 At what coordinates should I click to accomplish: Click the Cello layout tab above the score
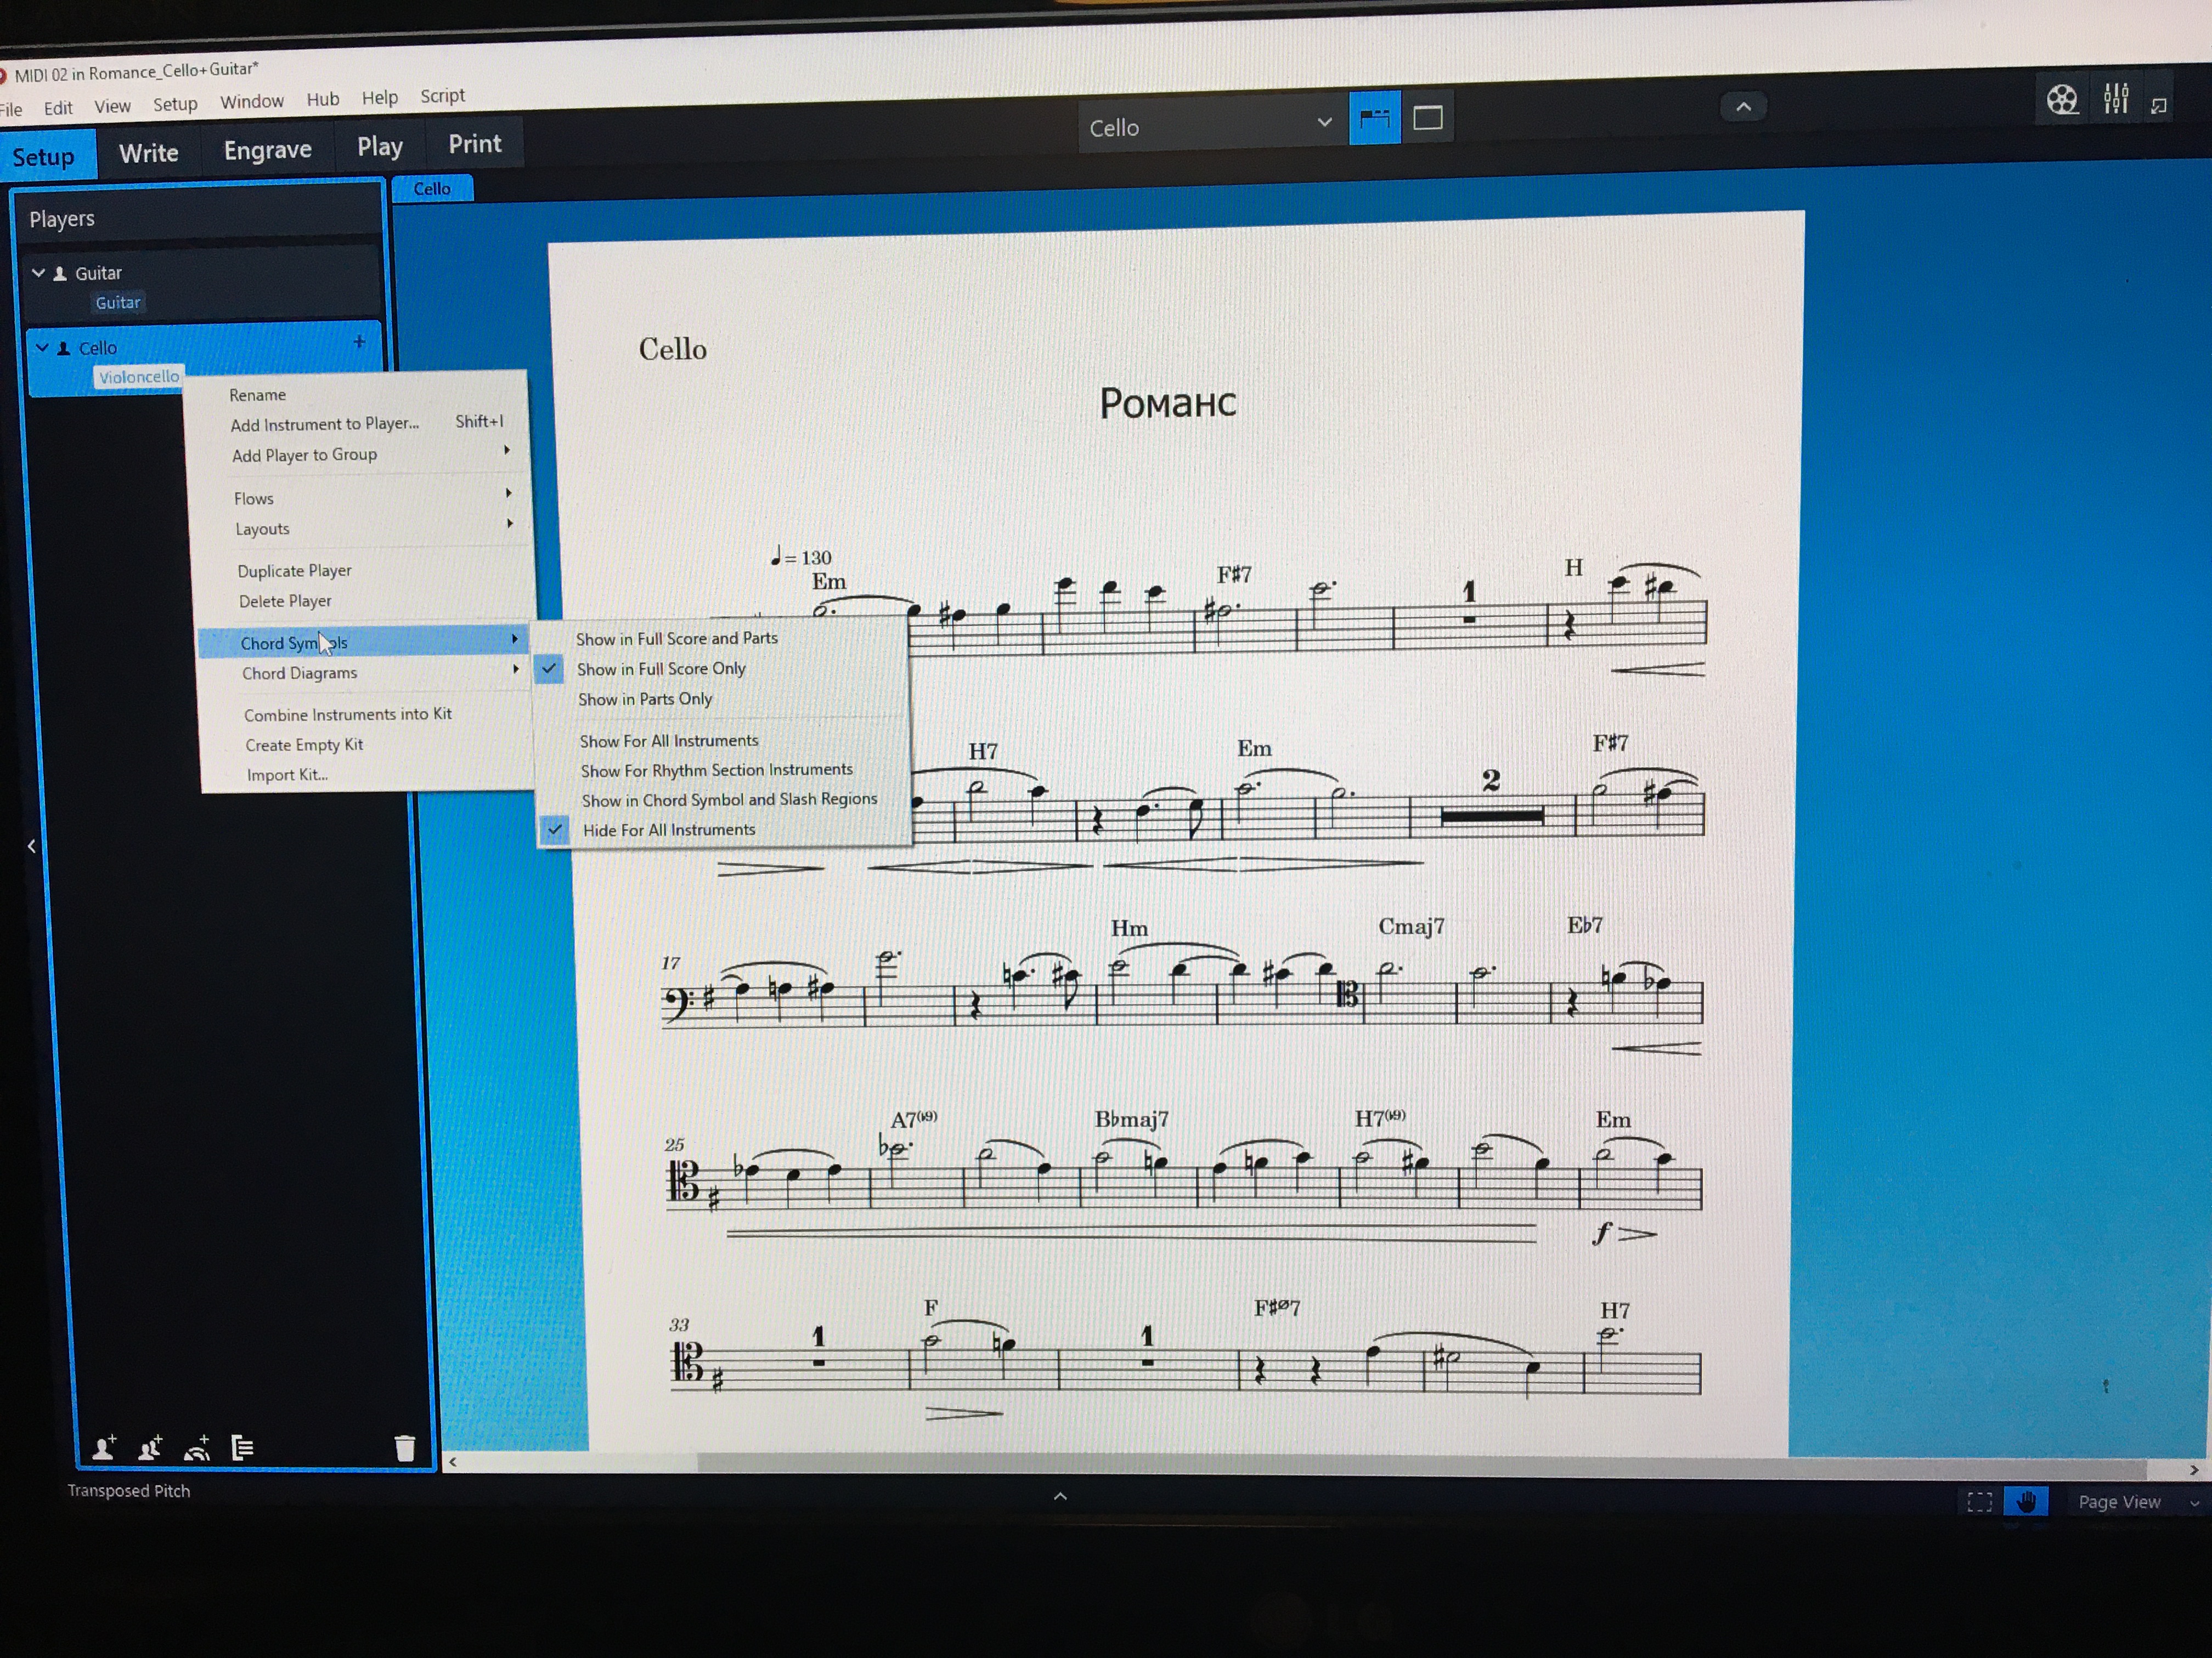point(432,189)
